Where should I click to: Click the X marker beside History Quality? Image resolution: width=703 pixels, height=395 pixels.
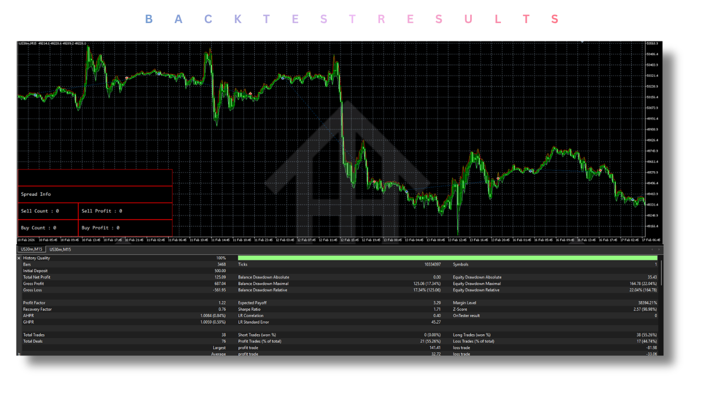[18, 258]
